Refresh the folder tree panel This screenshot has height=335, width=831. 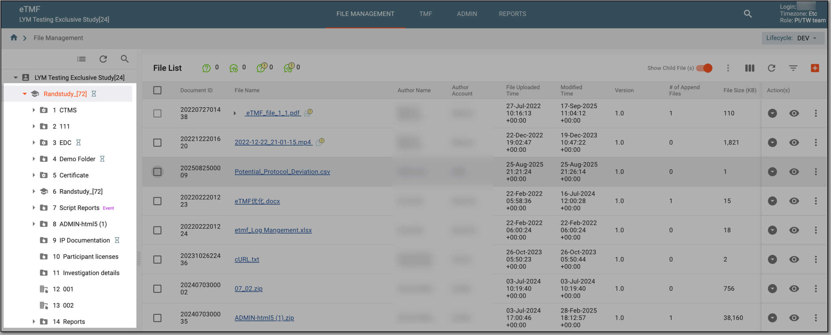coord(103,59)
